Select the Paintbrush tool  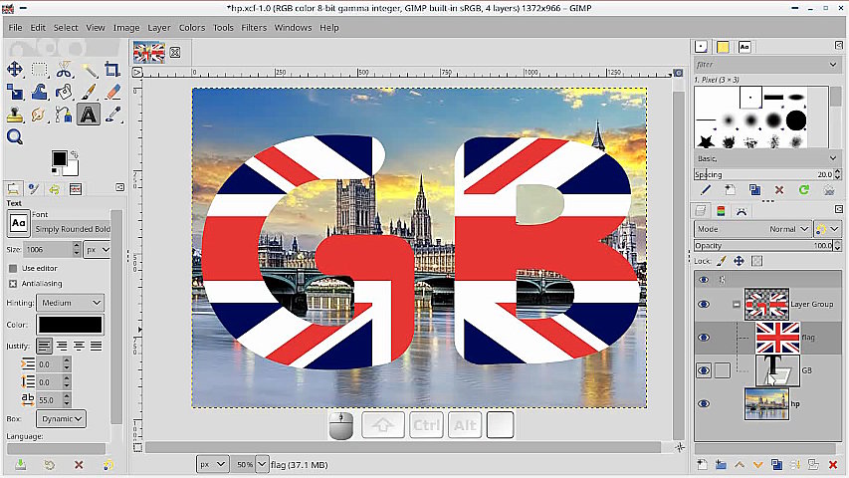click(89, 93)
